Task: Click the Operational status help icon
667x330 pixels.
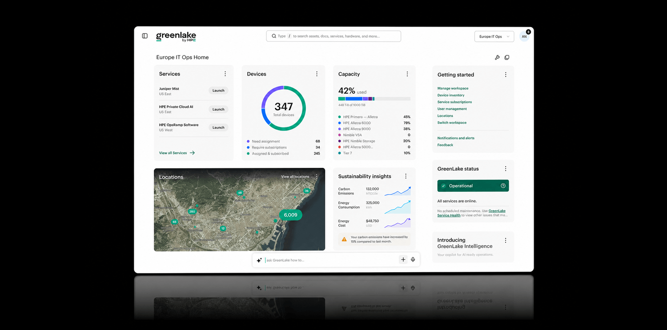Action: pyautogui.click(x=503, y=186)
